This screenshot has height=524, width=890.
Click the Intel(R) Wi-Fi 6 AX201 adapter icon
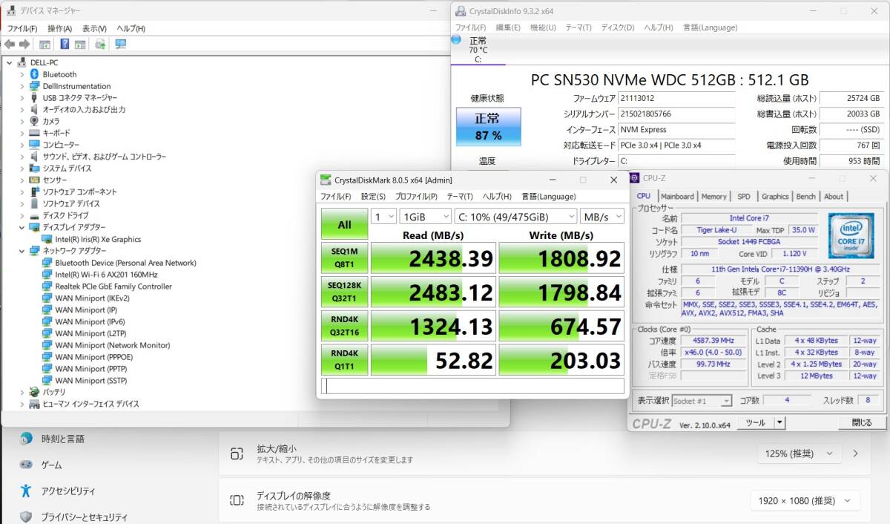(x=47, y=275)
